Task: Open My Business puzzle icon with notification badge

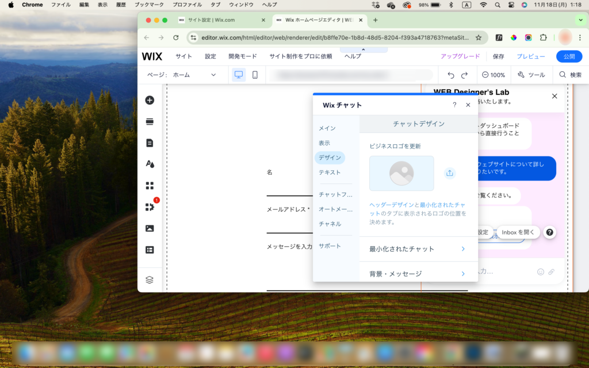Action: click(150, 206)
